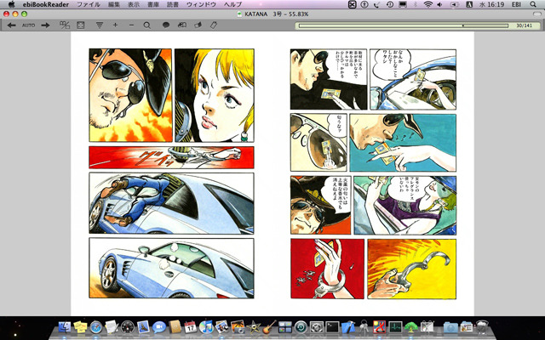Open the striped funnel toolbar icon
545x340 pixels.
pos(100,25)
